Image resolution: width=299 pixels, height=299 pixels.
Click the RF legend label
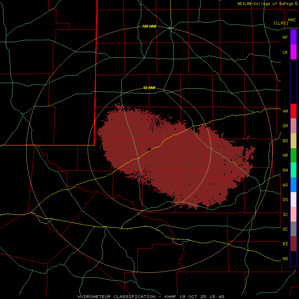[x=285, y=37]
